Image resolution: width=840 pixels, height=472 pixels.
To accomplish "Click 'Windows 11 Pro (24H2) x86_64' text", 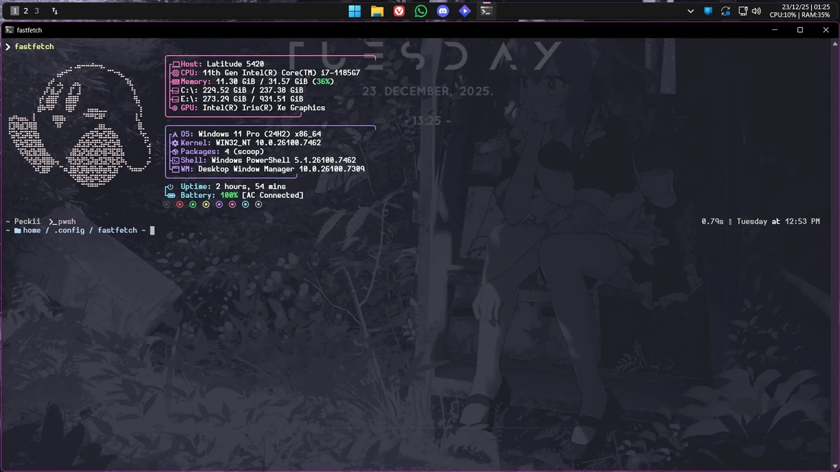I will (x=260, y=134).
